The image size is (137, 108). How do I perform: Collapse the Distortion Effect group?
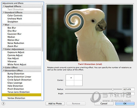[x=4, y=71]
